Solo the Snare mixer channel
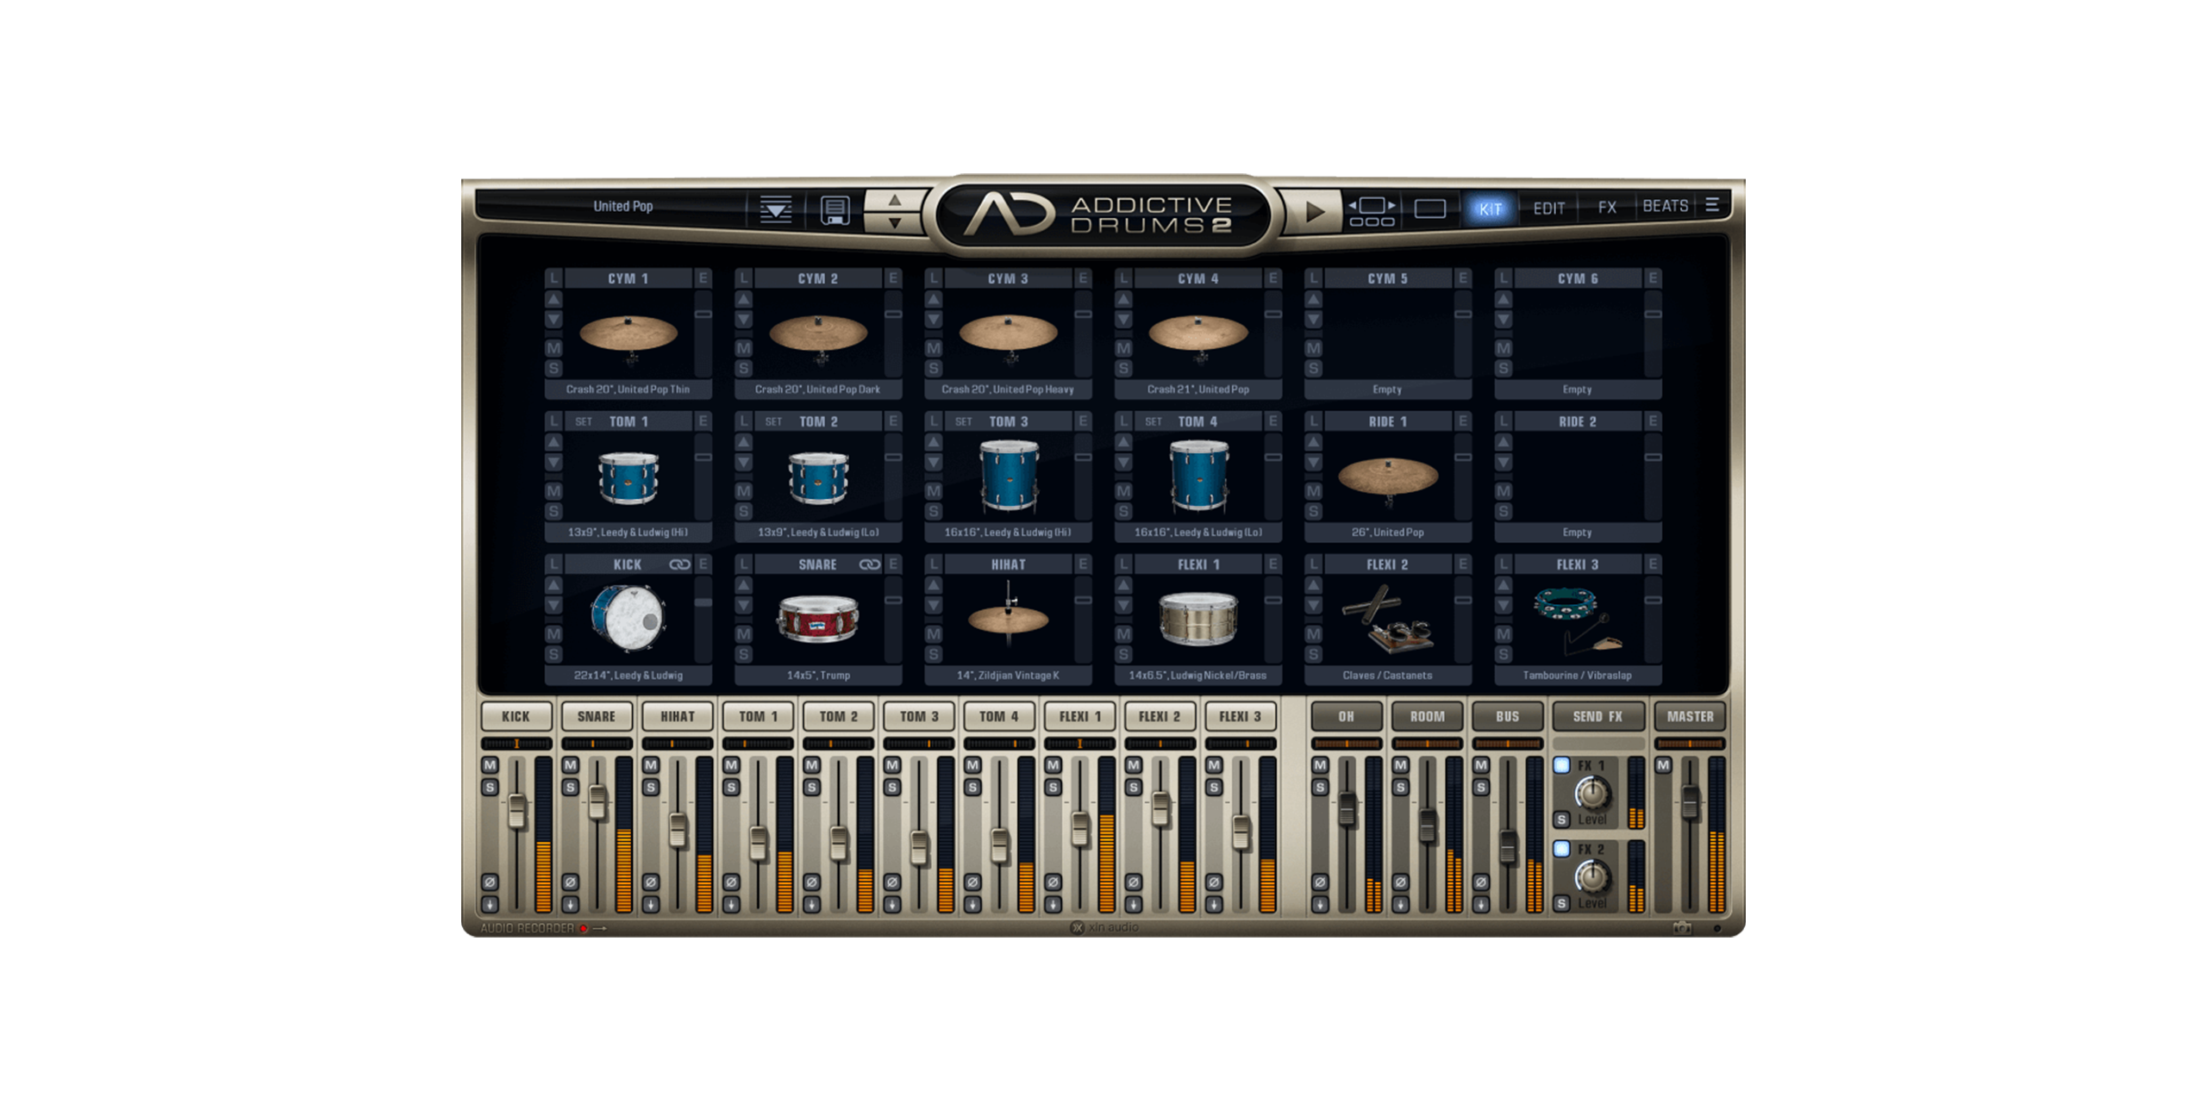This screenshot has width=2207, height=1103. point(570,787)
